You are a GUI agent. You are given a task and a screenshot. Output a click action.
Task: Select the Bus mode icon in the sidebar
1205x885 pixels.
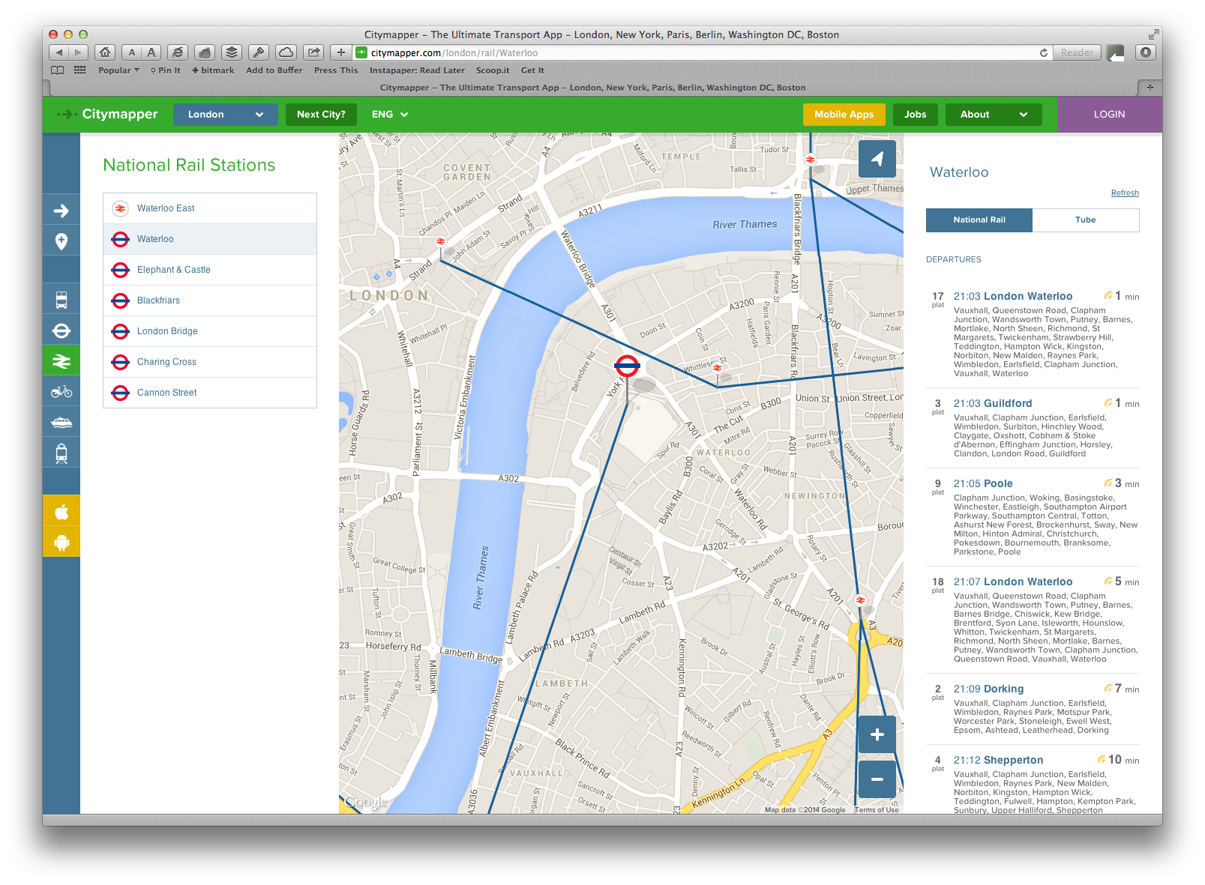[x=61, y=300]
